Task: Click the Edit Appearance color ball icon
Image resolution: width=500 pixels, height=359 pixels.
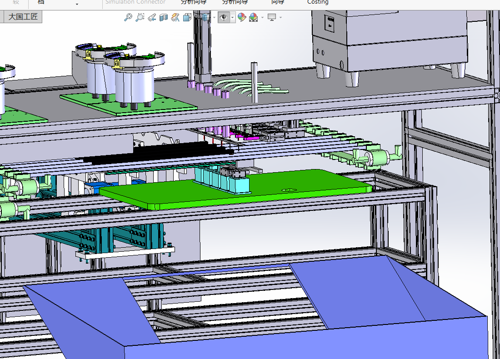Action: coord(242,17)
